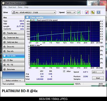Viewport: 107px width, 101px height.
Task: Select the Extra tests tab
Action: (14, 69)
